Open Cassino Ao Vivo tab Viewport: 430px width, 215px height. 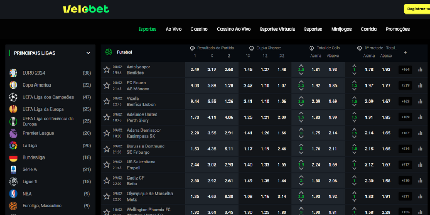(234, 29)
